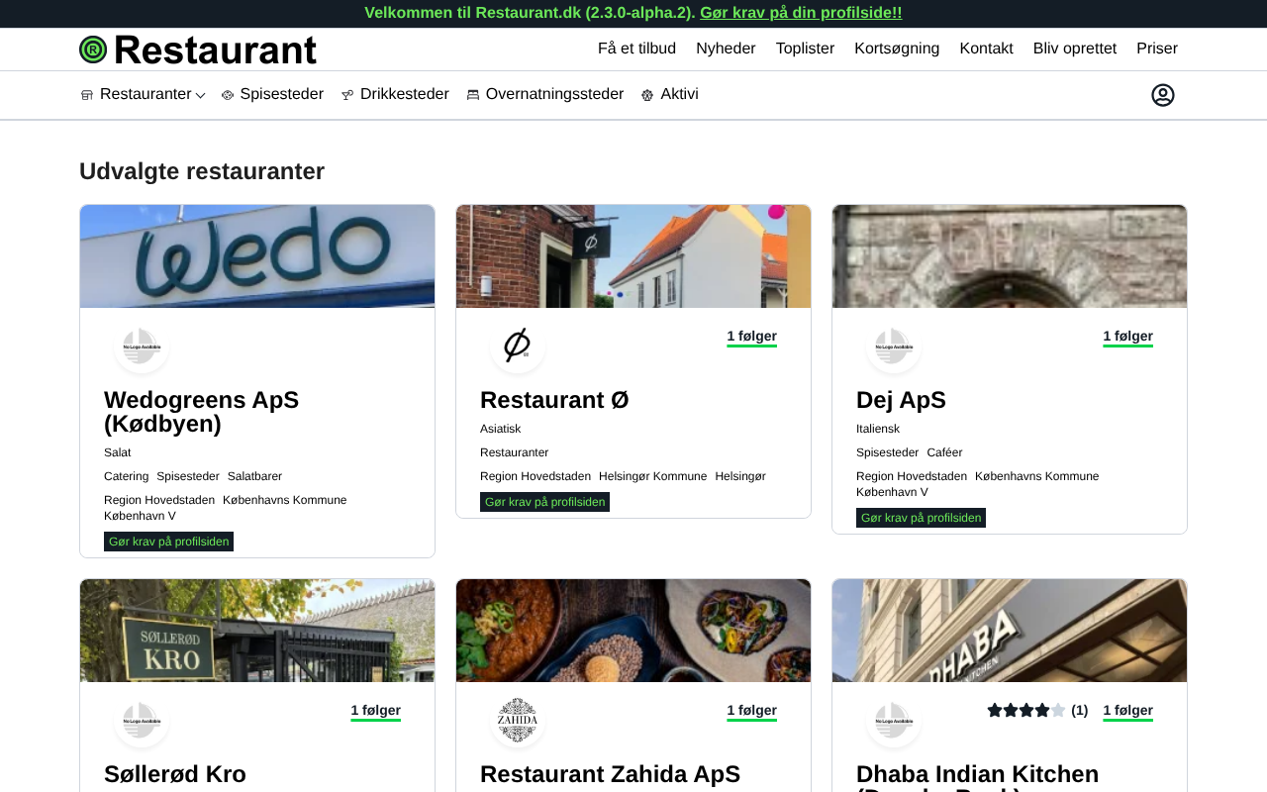Open the Wedogreens ApS (Kødbyen) title
The width and height of the screenshot is (1267, 792).
point(201,412)
